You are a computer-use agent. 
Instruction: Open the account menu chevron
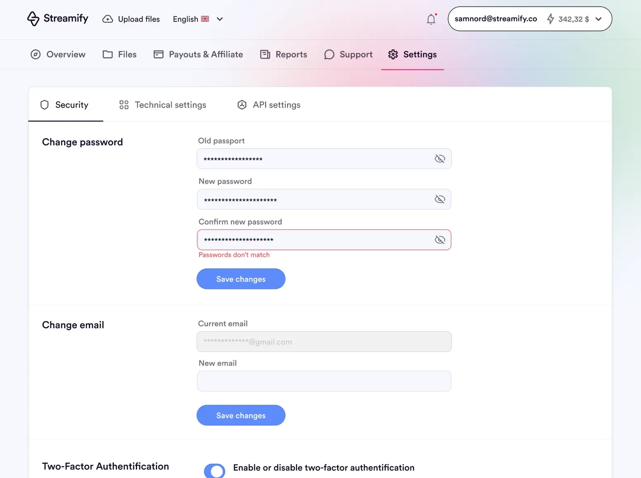[x=598, y=19]
